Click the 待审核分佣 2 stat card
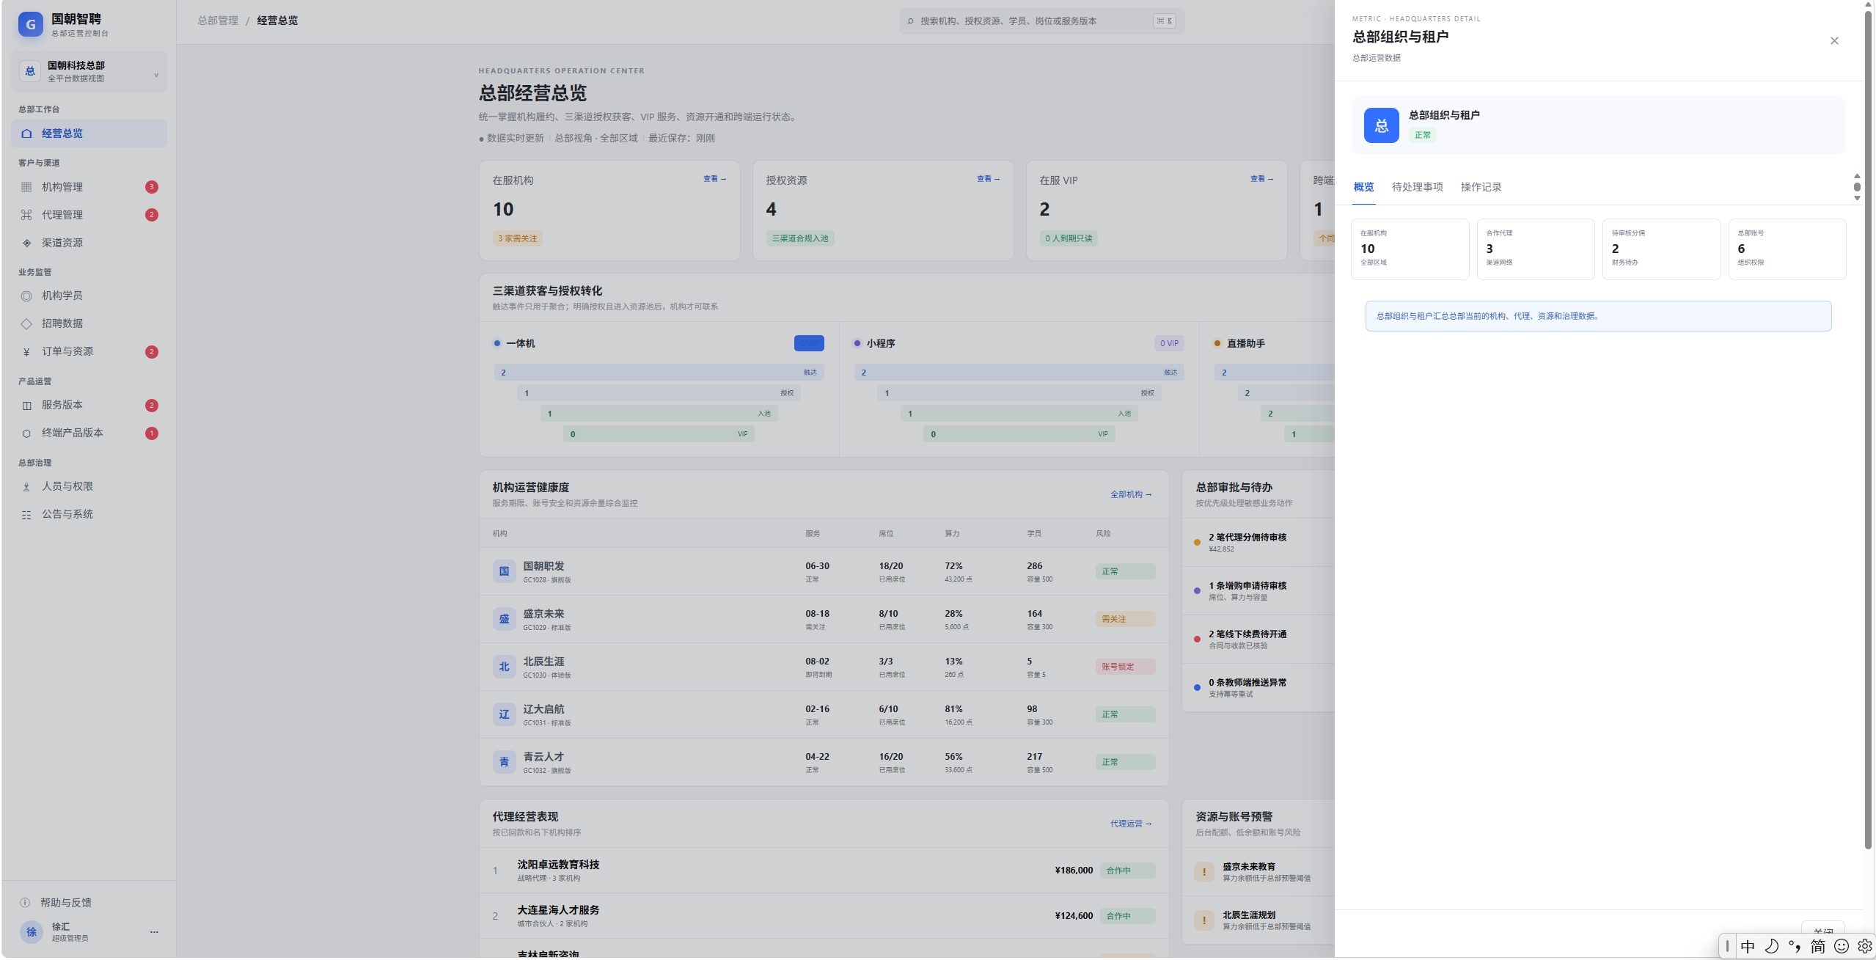Image resolution: width=1876 pixels, height=960 pixels. coord(1661,249)
